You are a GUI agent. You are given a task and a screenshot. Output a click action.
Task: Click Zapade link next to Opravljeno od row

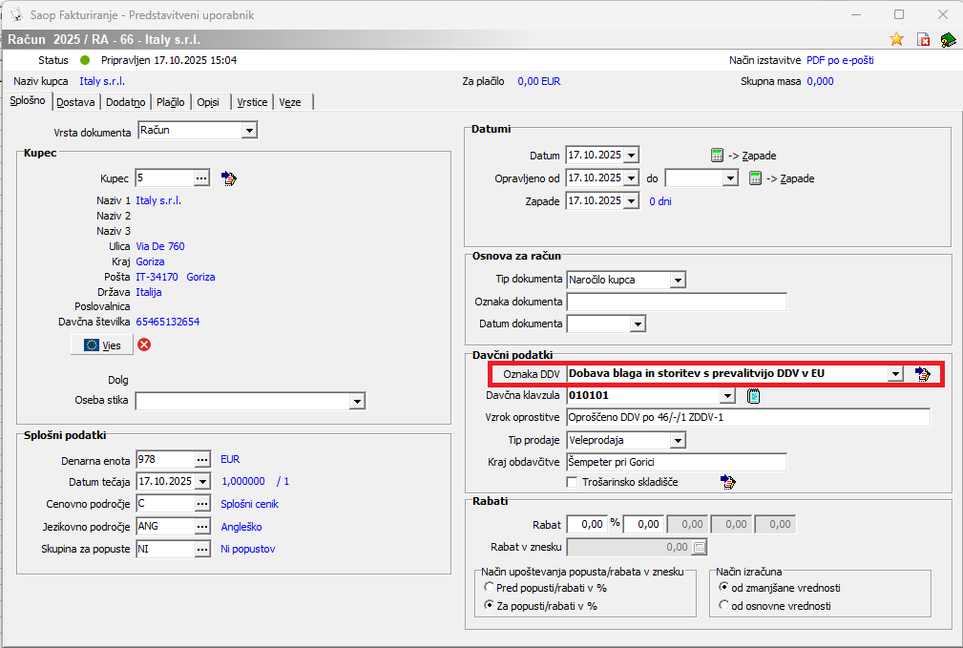coord(797,178)
